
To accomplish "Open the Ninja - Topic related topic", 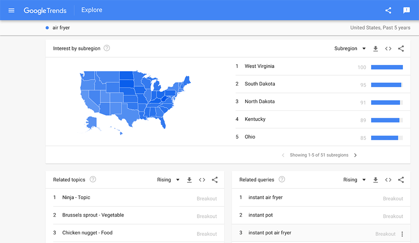I will 76,197.
